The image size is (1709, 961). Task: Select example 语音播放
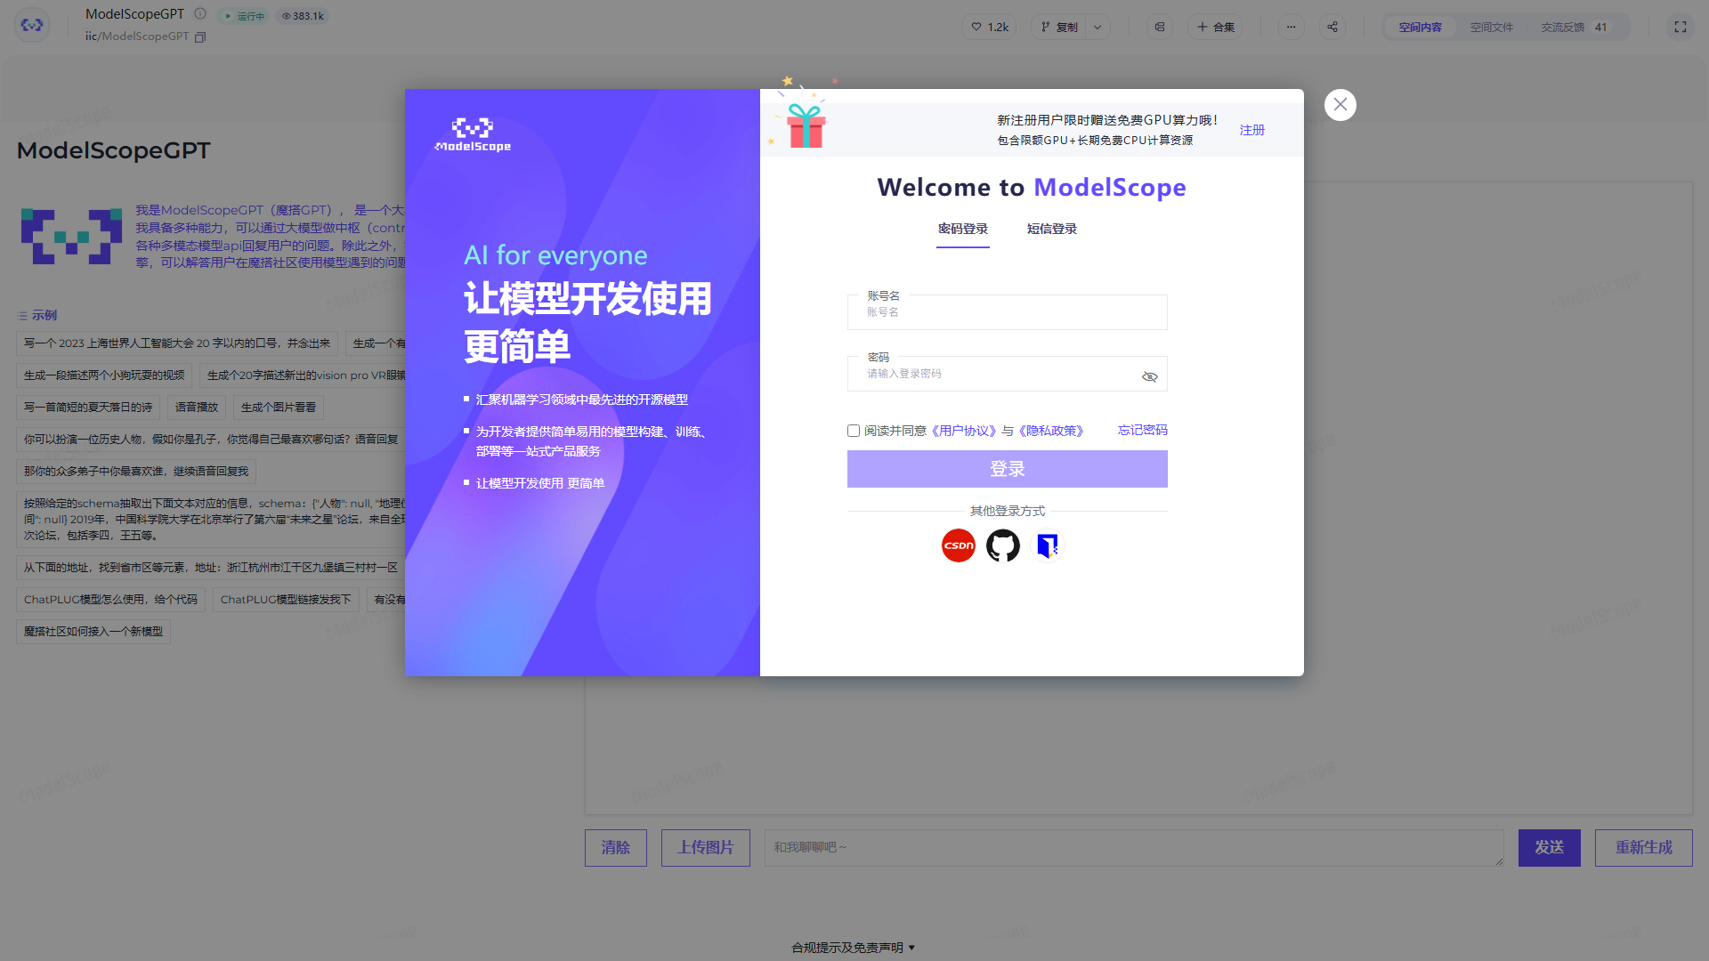point(197,408)
